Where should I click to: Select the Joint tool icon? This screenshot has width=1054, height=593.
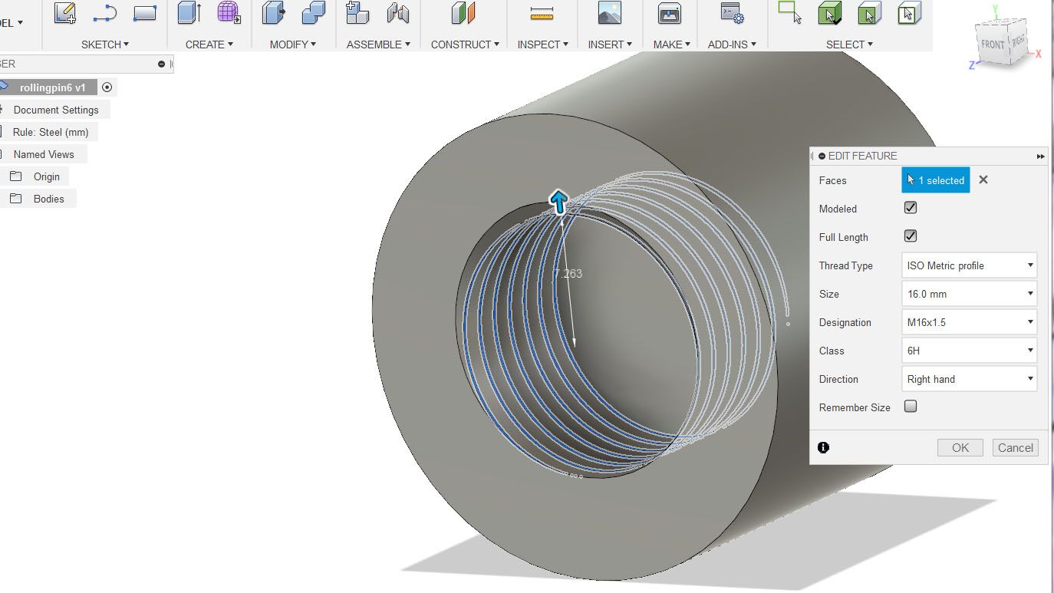click(x=398, y=13)
